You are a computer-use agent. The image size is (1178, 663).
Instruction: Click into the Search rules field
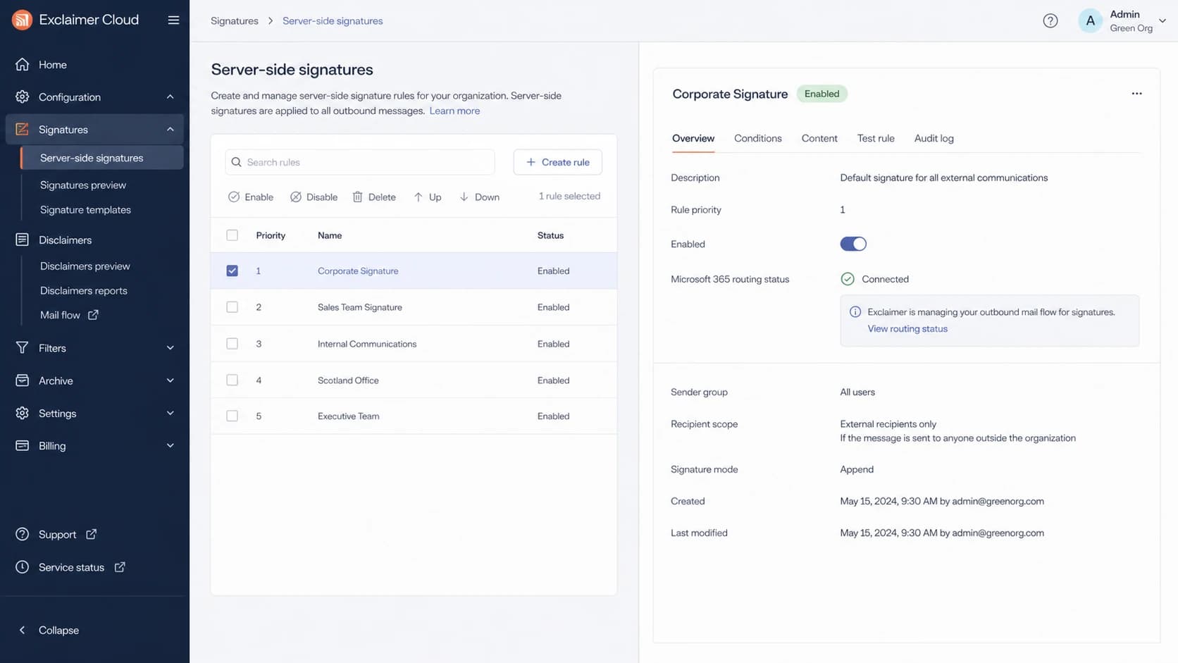click(x=360, y=162)
